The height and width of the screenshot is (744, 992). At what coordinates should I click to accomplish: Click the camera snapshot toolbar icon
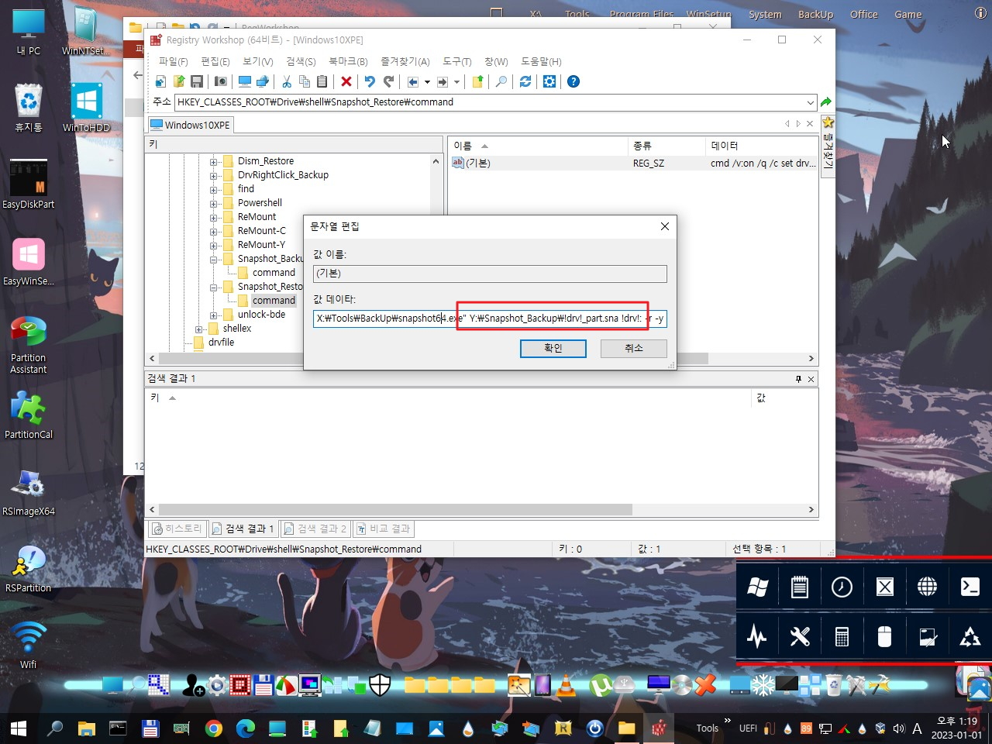pyautogui.click(x=221, y=81)
